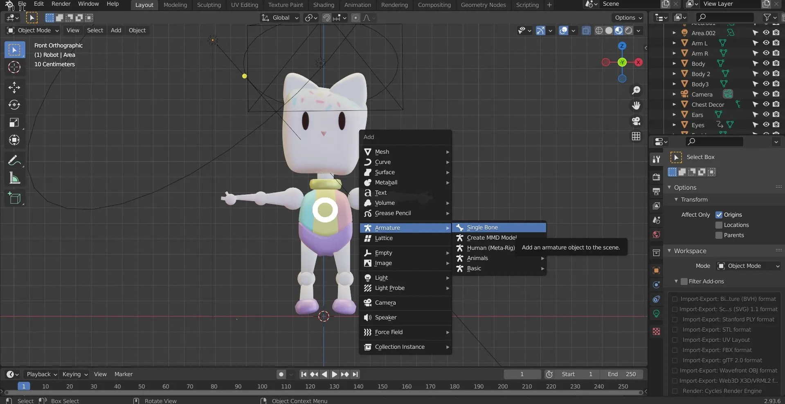Open the viewport Options menu
The image size is (785, 404).
(x=628, y=18)
